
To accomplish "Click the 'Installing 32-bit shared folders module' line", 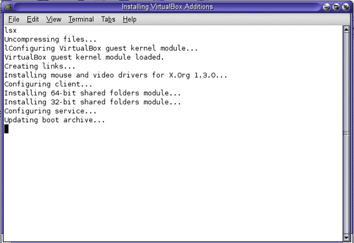I will [93, 102].
